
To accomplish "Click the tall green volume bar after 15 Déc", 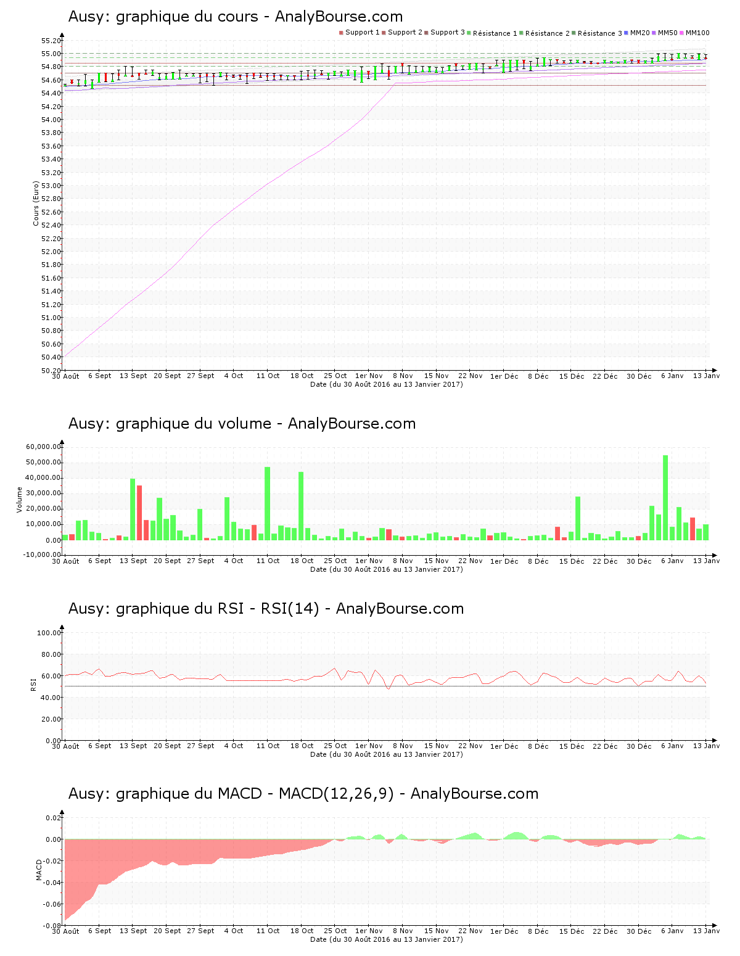I will coord(578,518).
